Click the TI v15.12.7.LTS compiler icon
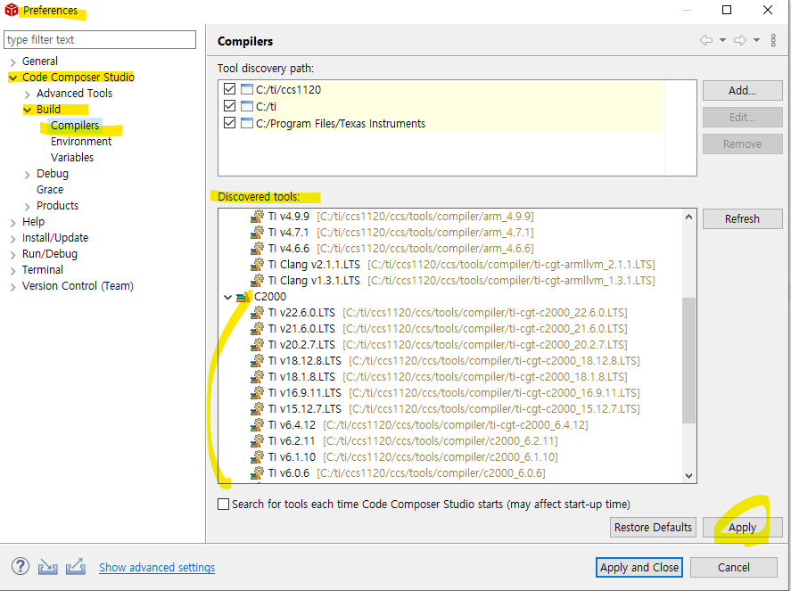This screenshot has width=791, height=591. (x=258, y=409)
